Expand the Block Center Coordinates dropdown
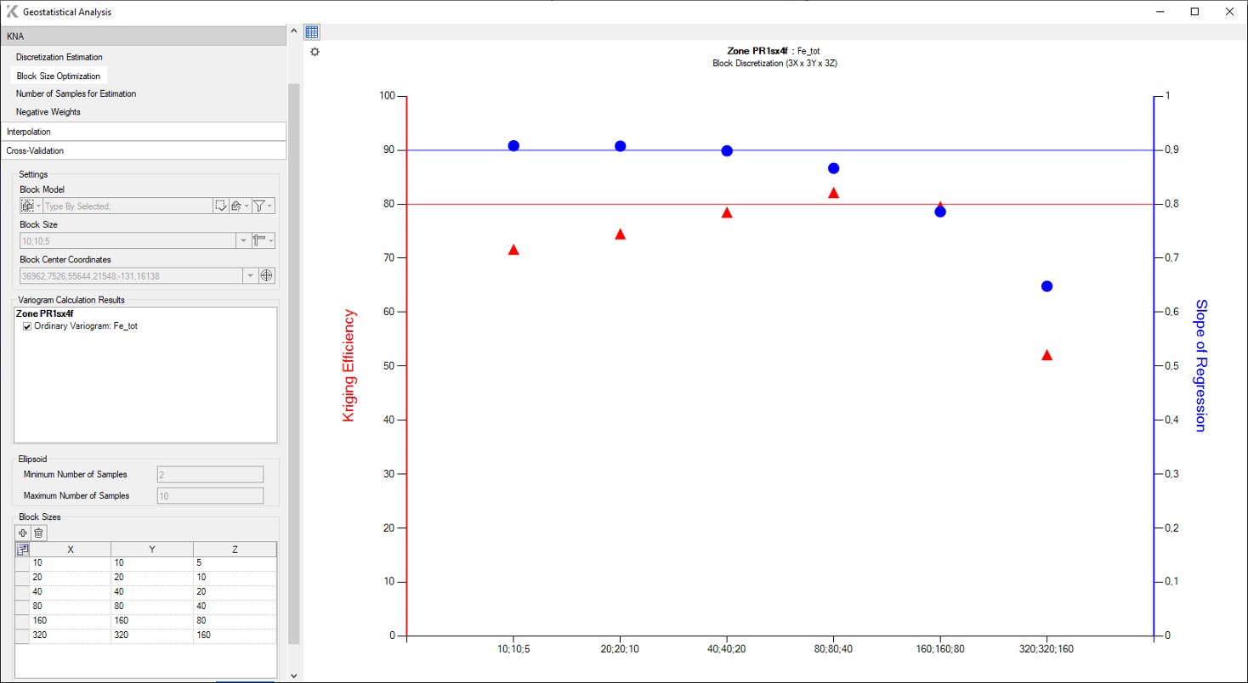The height and width of the screenshot is (683, 1248). coord(249,275)
